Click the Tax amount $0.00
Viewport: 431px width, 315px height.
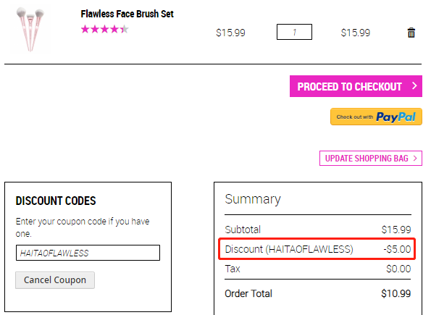[x=398, y=269]
